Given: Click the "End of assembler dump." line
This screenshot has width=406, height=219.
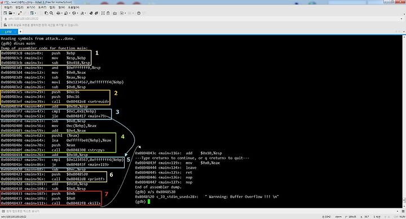Looking at the screenshot, I should [x=158, y=187].
